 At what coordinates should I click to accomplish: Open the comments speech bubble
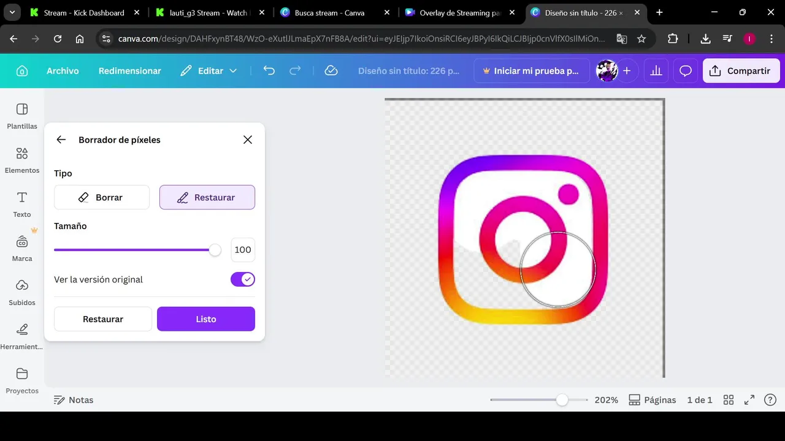click(686, 71)
